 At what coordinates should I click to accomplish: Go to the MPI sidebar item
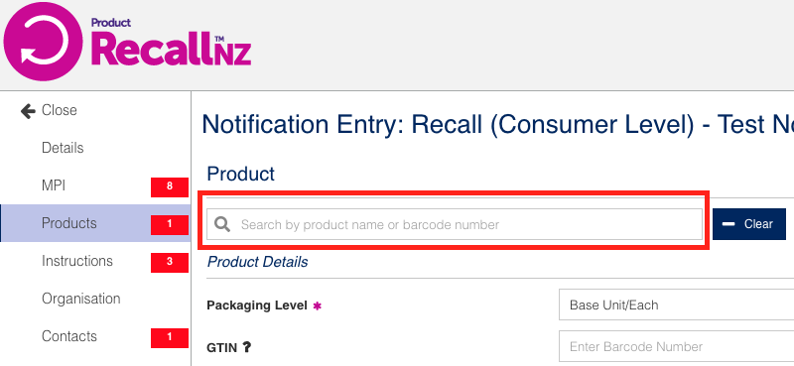[x=54, y=185]
